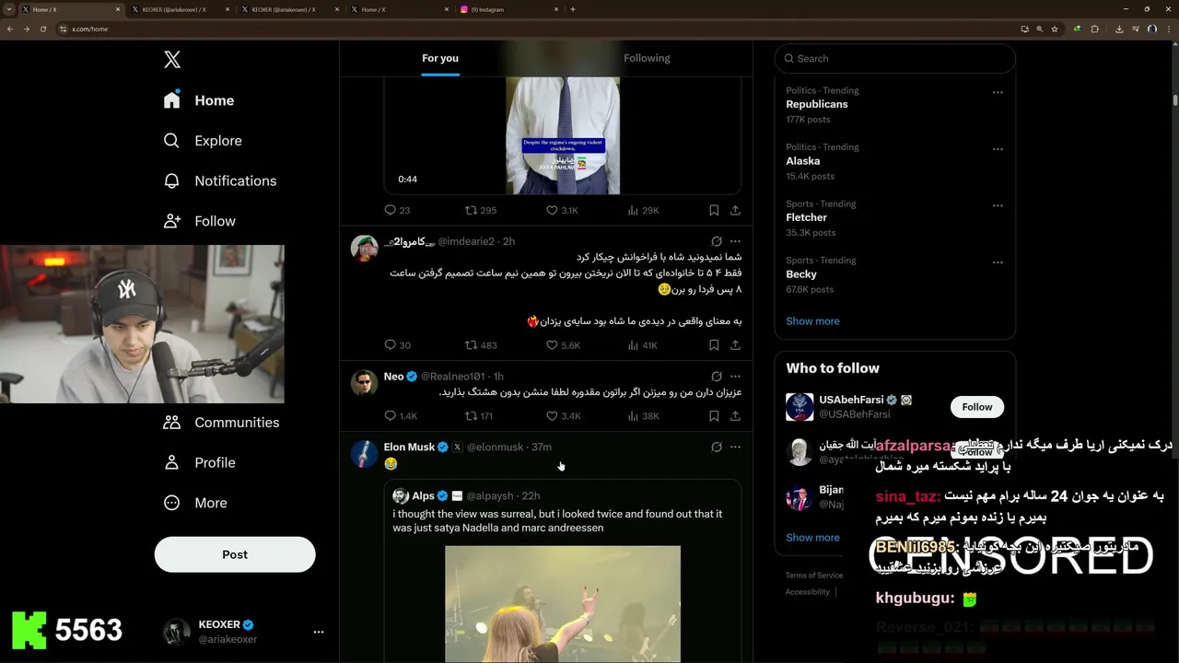
Task: Open Alaska trending topic
Action: [802, 161]
